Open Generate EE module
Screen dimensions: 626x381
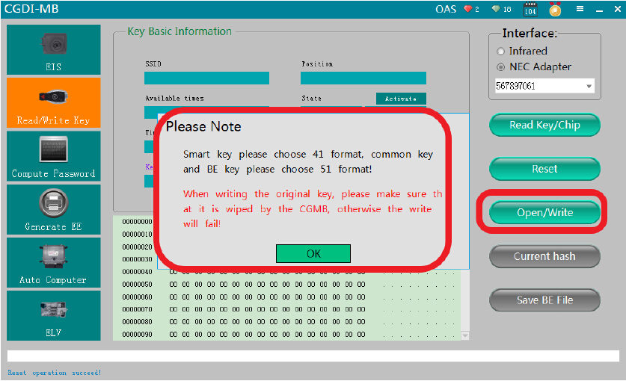pos(54,209)
